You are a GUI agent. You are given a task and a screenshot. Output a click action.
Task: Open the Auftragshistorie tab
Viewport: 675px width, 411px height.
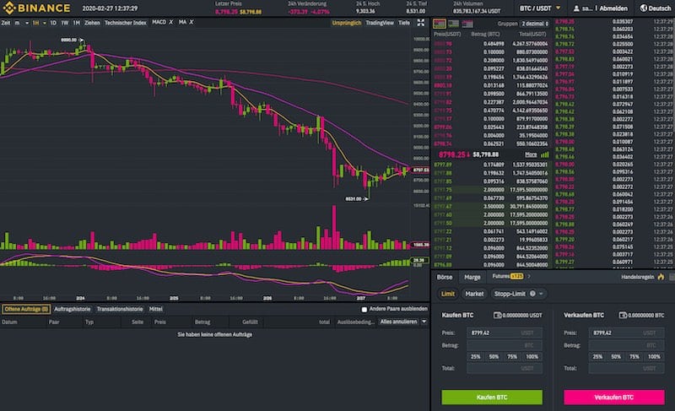tap(73, 309)
